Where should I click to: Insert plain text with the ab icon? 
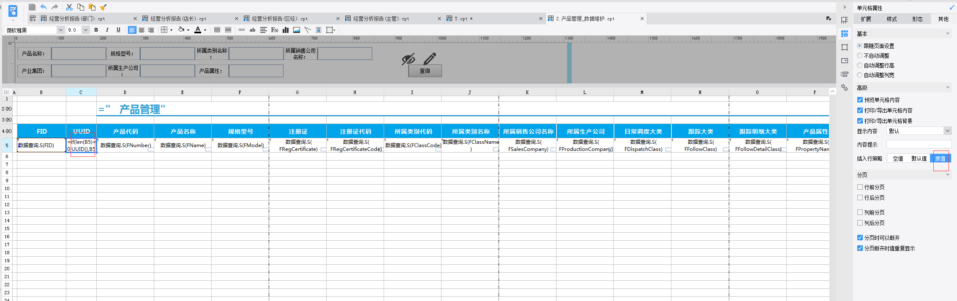click(x=252, y=30)
